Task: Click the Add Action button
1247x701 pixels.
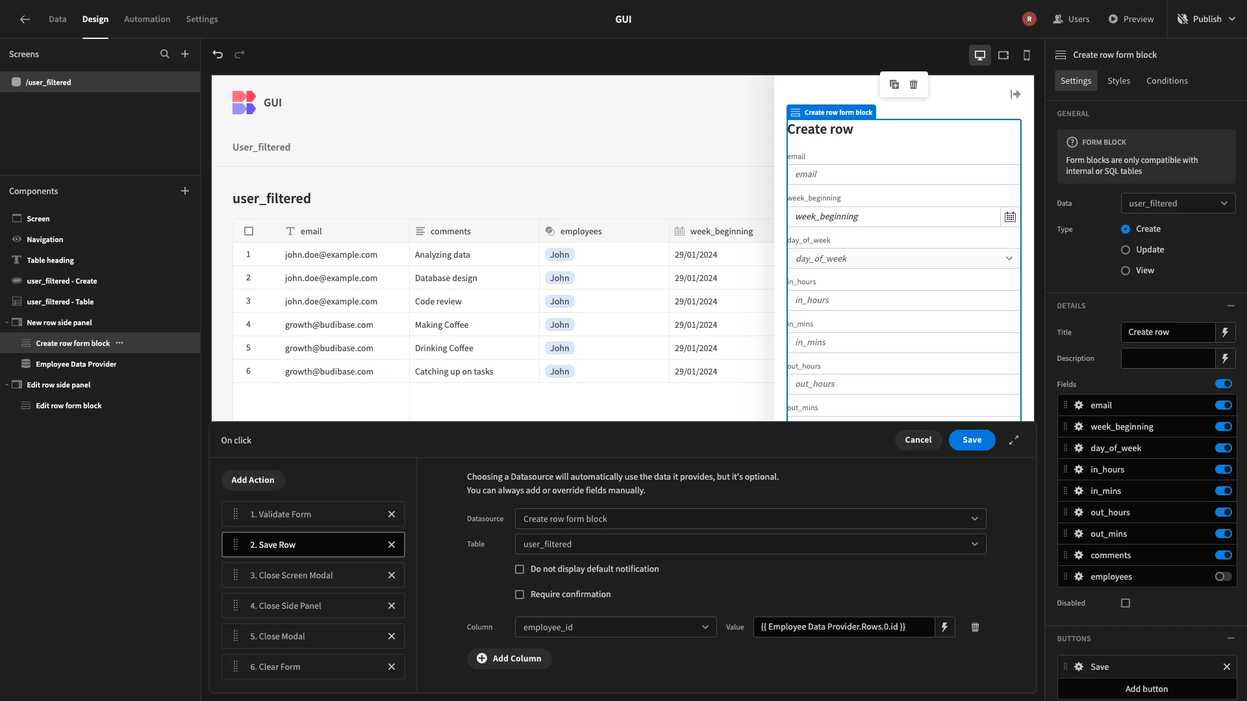Action: [x=253, y=480]
